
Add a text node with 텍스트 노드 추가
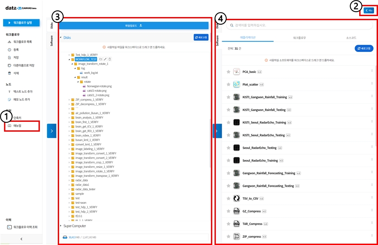coord(22,91)
